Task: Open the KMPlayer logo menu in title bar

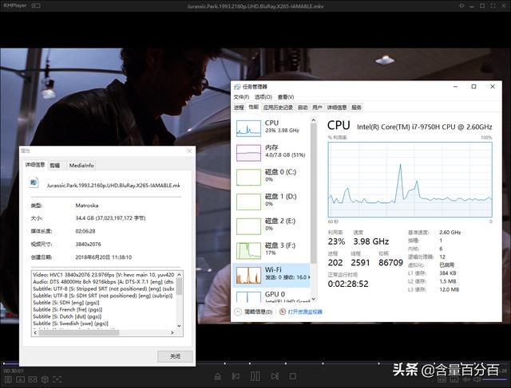Action: point(15,6)
